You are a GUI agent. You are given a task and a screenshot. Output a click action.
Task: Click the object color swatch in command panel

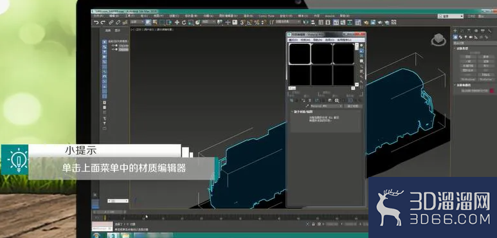click(492, 91)
